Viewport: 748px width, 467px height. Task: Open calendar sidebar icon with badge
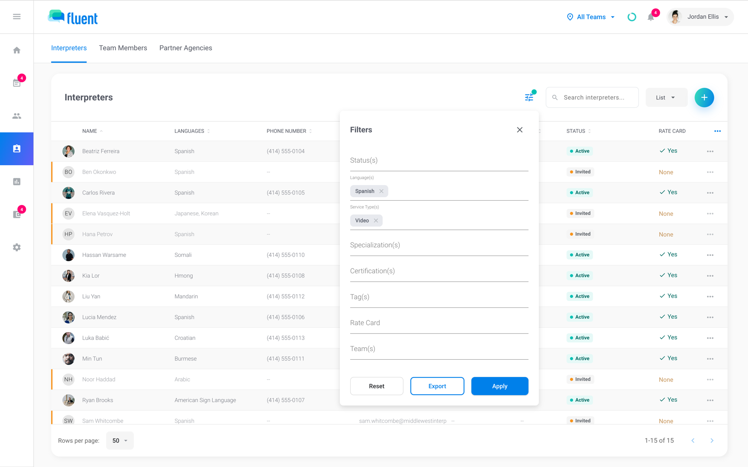coord(16,83)
